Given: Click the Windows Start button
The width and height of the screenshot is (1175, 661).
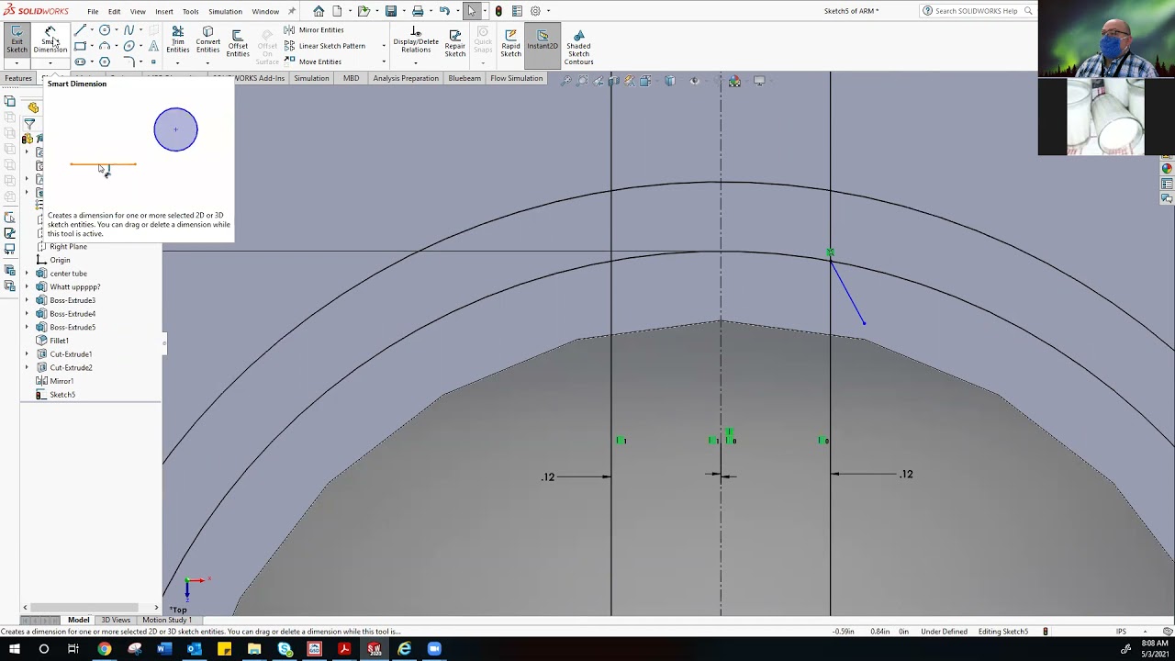Looking at the screenshot, I should tap(14, 649).
